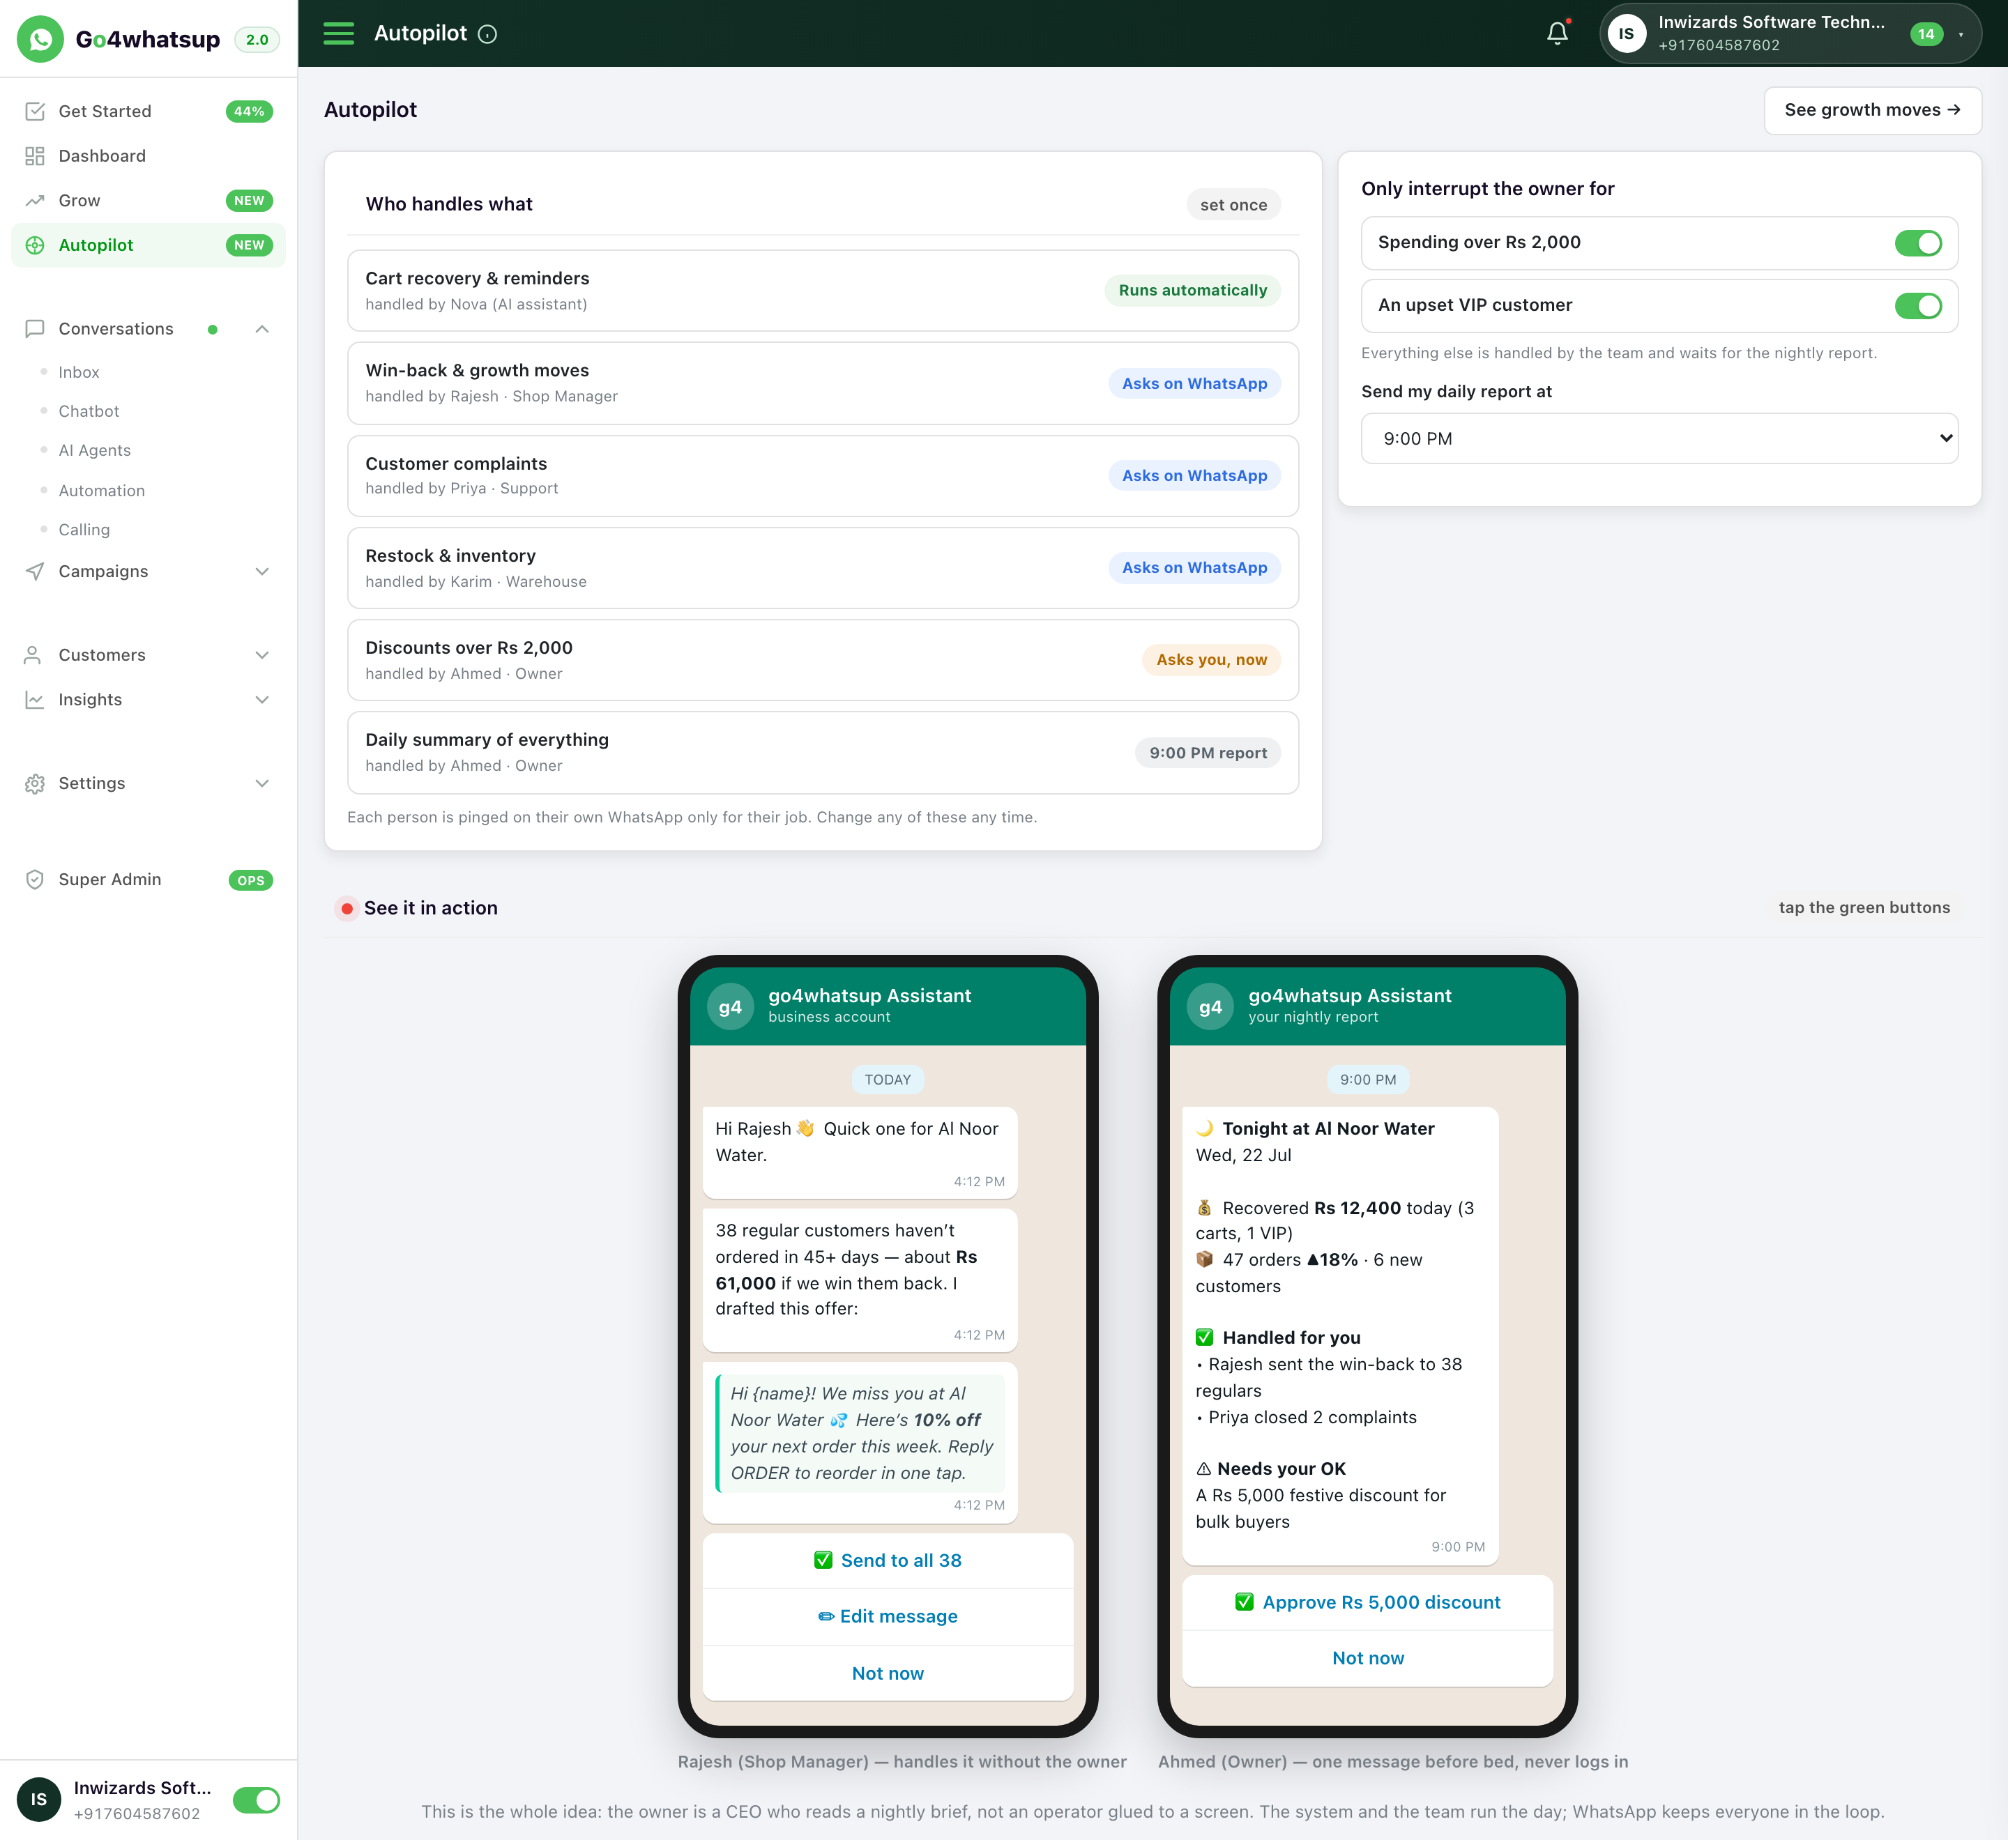Open Grow menu item

(x=149, y=200)
